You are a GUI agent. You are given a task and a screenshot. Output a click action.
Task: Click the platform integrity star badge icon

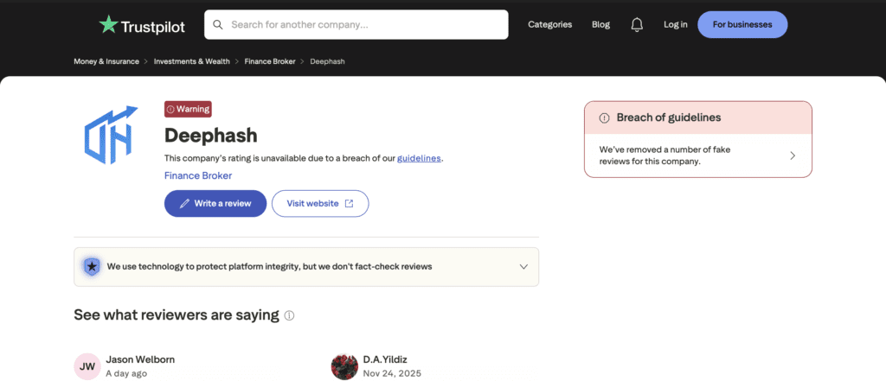coord(92,266)
